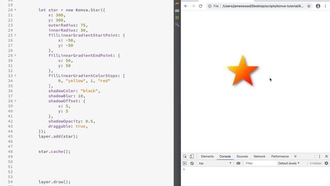This screenshot has height=186, width=330.
Task: Click line number 48 in the gutter
Action: coord(10,151)
